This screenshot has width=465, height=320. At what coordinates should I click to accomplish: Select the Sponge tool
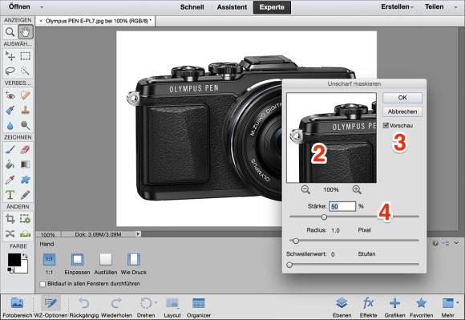coord(26,126)
